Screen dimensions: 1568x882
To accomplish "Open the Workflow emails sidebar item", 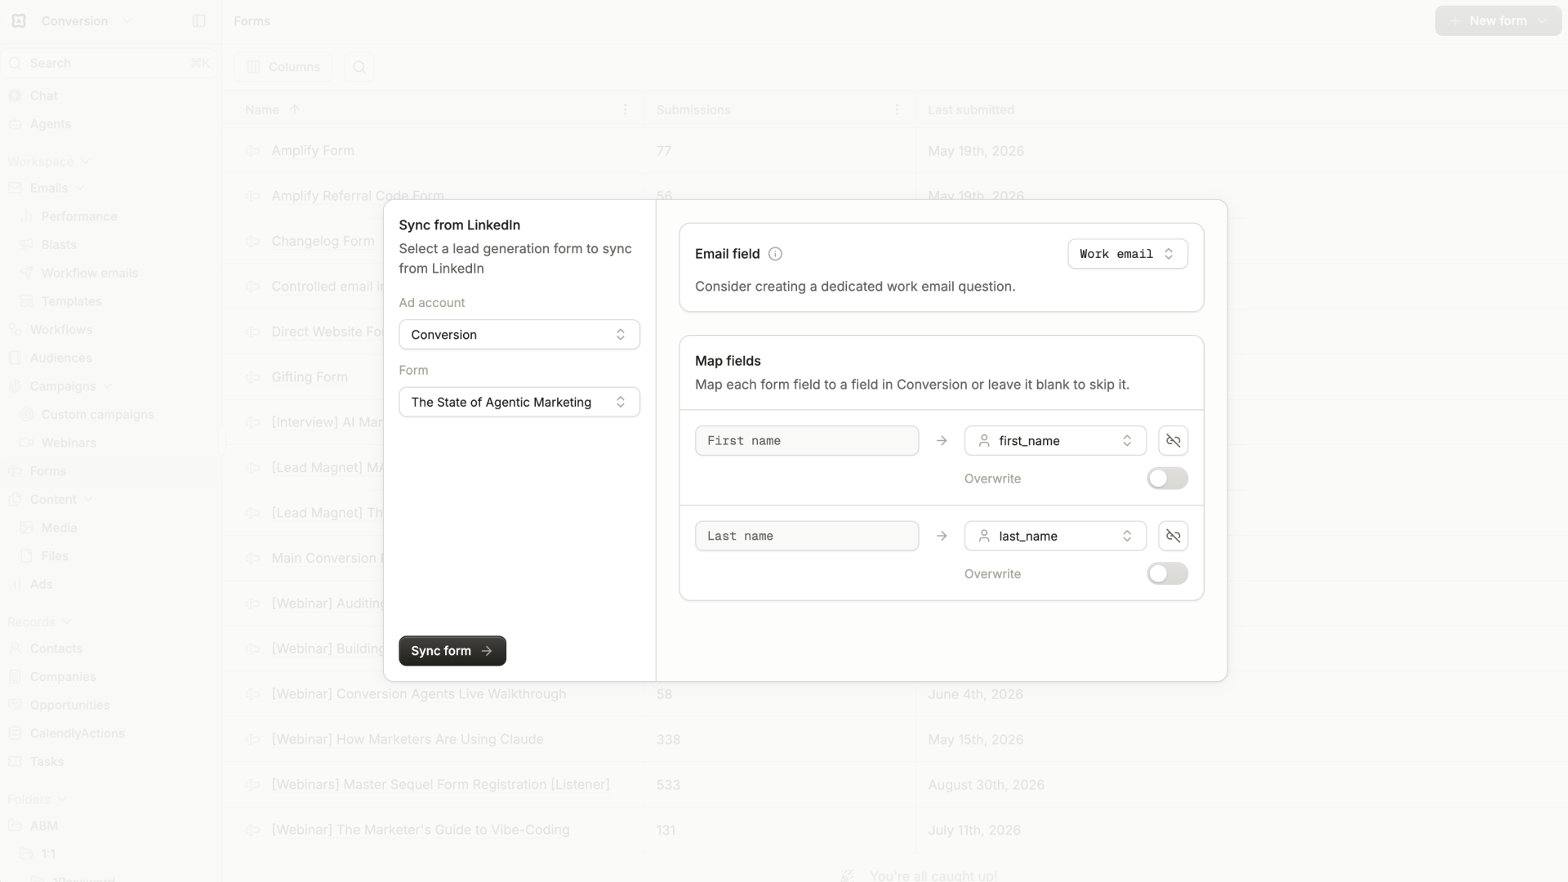I will [90, 274].
